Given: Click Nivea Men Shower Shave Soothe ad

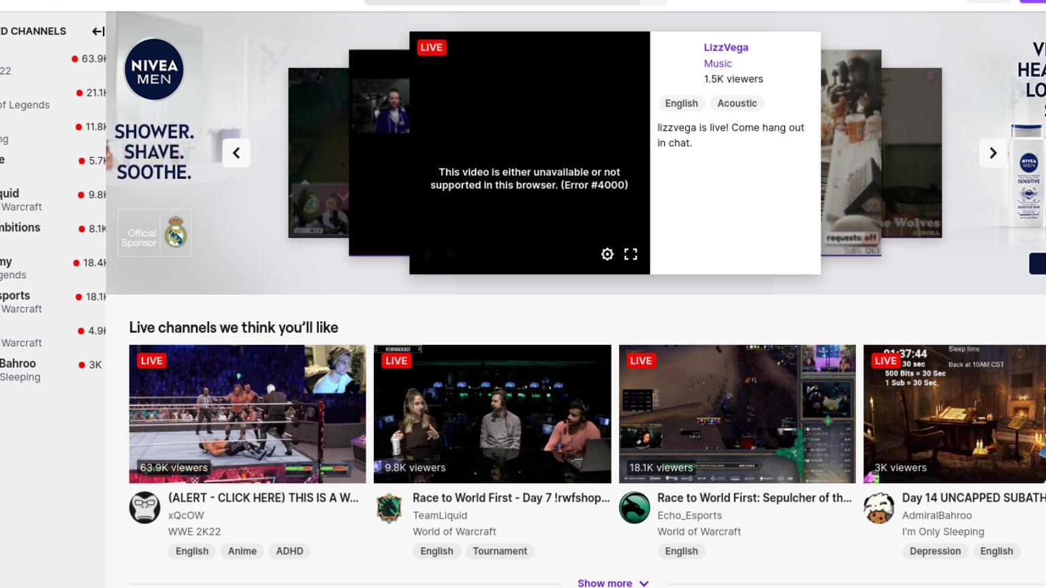Looking at the screenshot, I should (x=154, y=152).
